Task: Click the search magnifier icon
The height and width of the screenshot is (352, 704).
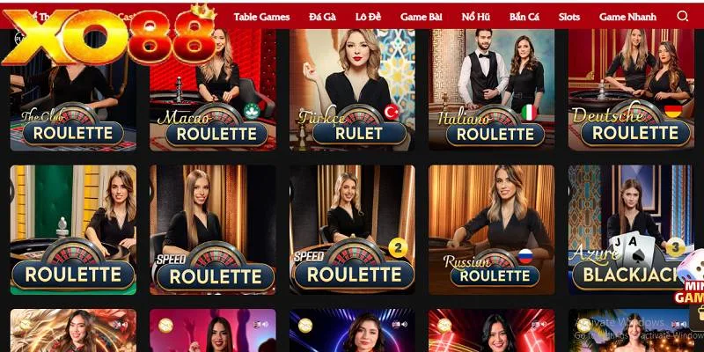Action: click(683, 17)
